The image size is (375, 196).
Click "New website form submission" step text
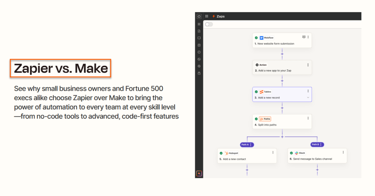pyautogui.click(x=276, y=44)
